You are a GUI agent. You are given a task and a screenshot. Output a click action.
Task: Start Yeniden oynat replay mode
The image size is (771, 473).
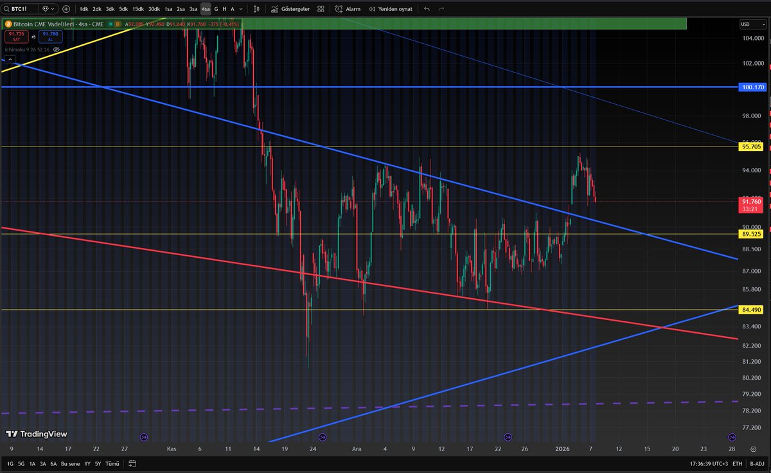(391, 9)
